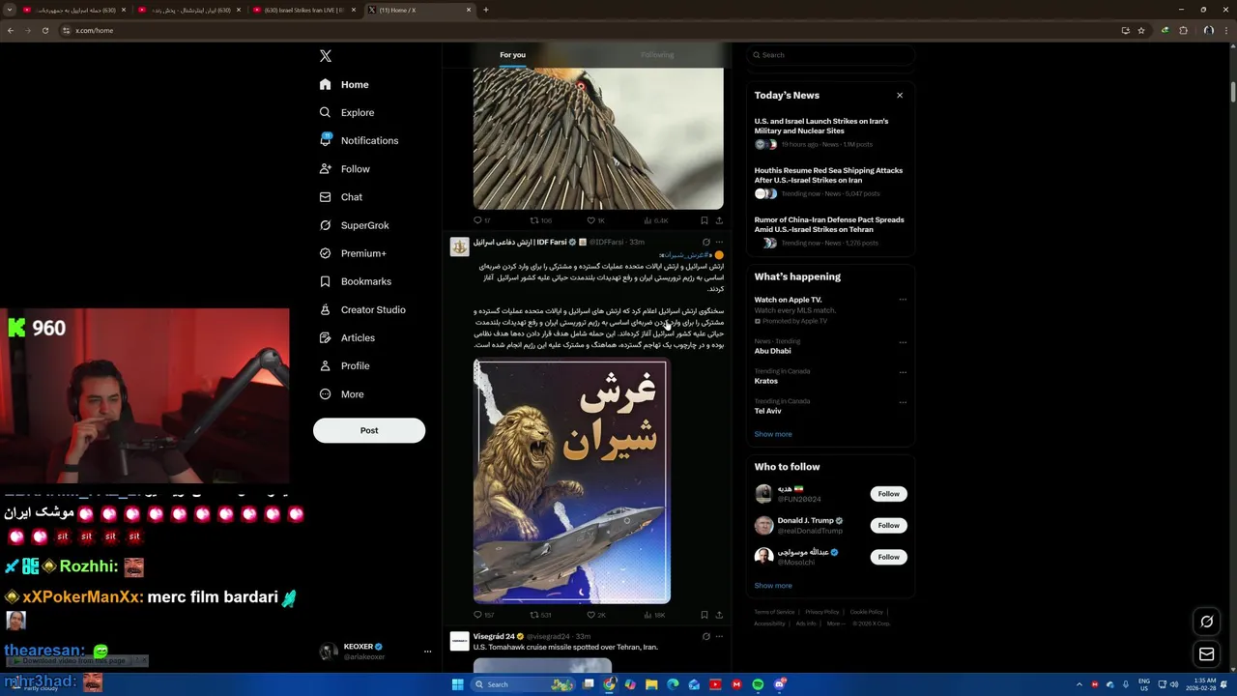Open the Tel Aviv trending topic

[x=768, y=411]
